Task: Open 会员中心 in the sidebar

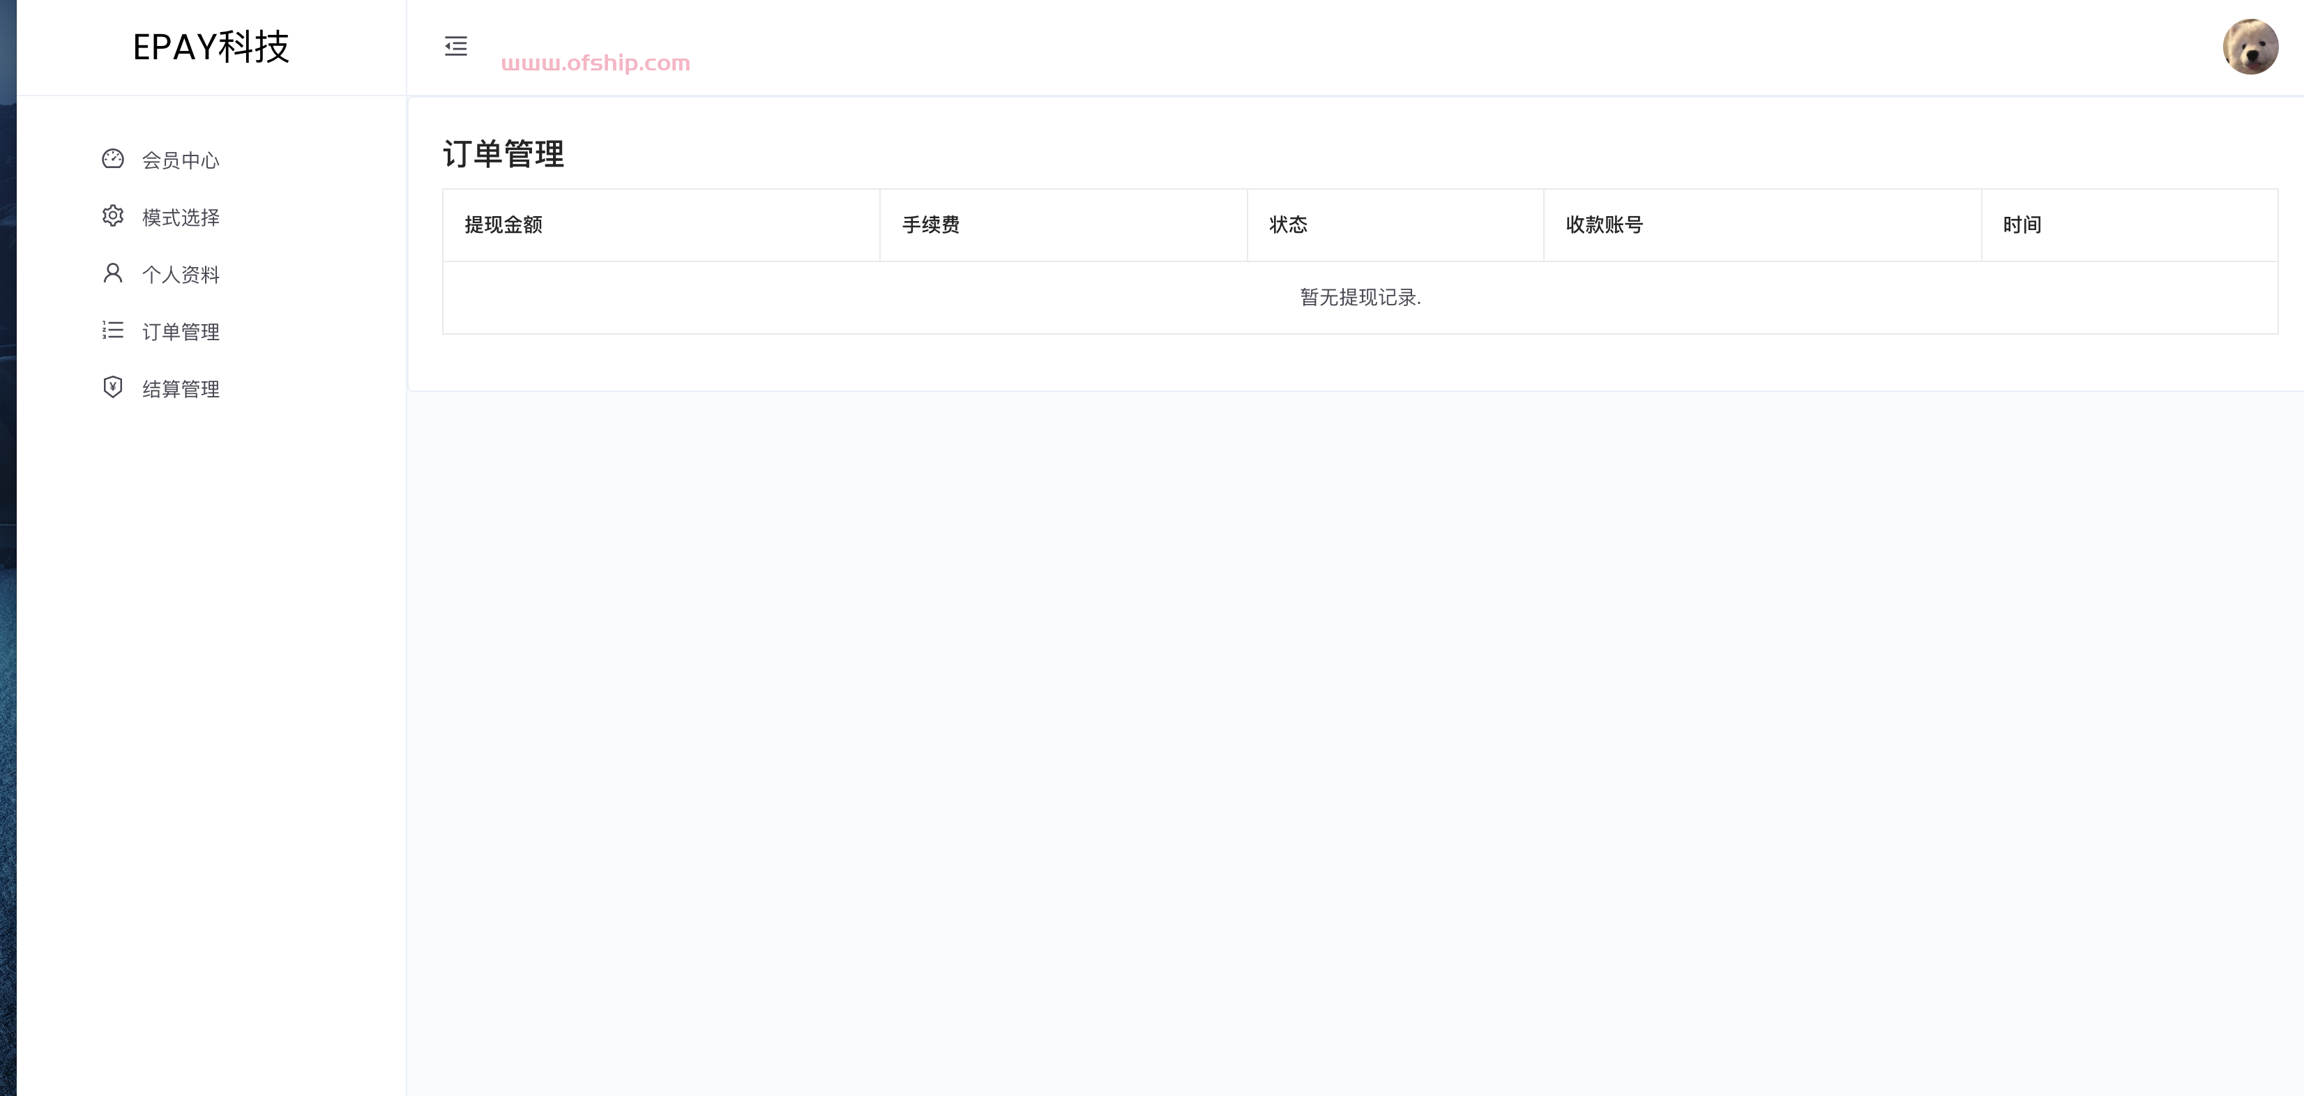Action: pyautogui.click(x=181, y=160)
